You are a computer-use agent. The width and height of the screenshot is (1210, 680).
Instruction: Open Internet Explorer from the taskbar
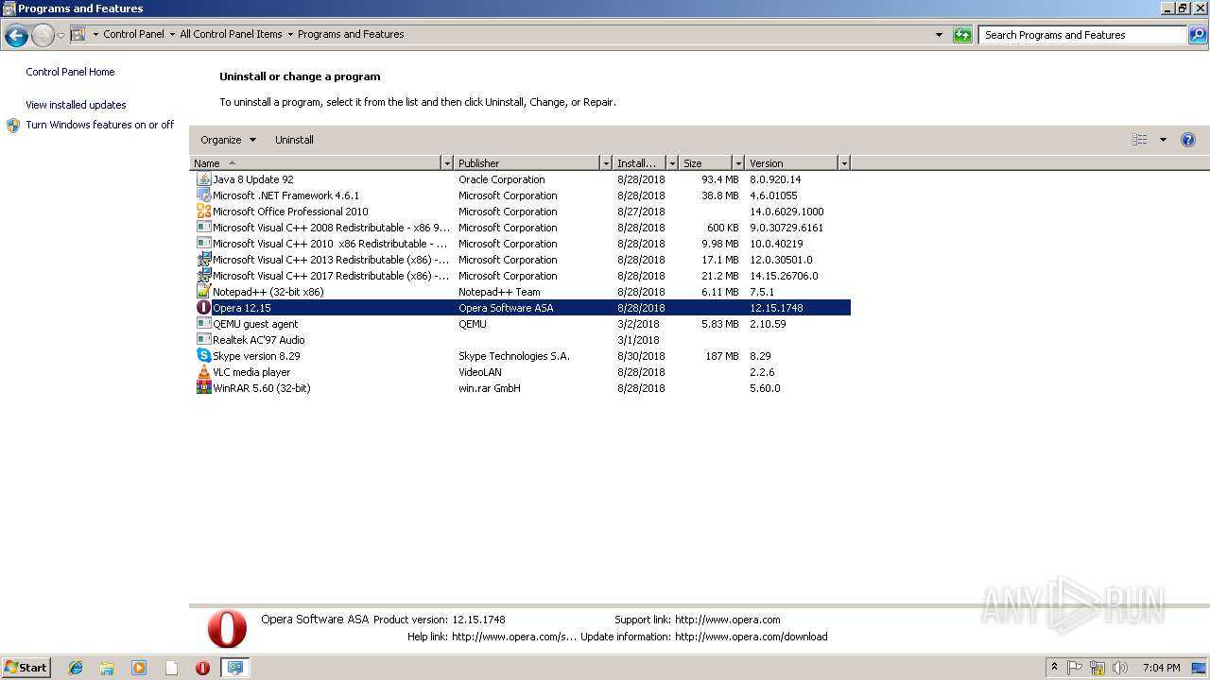point(76,668)
